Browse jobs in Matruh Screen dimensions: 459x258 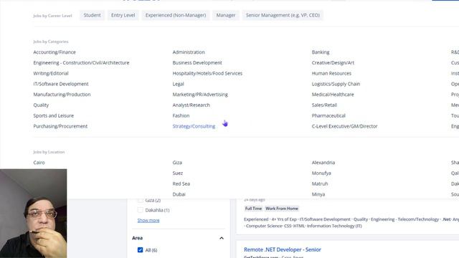pos(320,183)
